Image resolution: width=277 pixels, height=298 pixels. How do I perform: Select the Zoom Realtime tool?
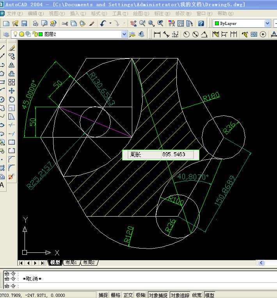click(142, 23)
